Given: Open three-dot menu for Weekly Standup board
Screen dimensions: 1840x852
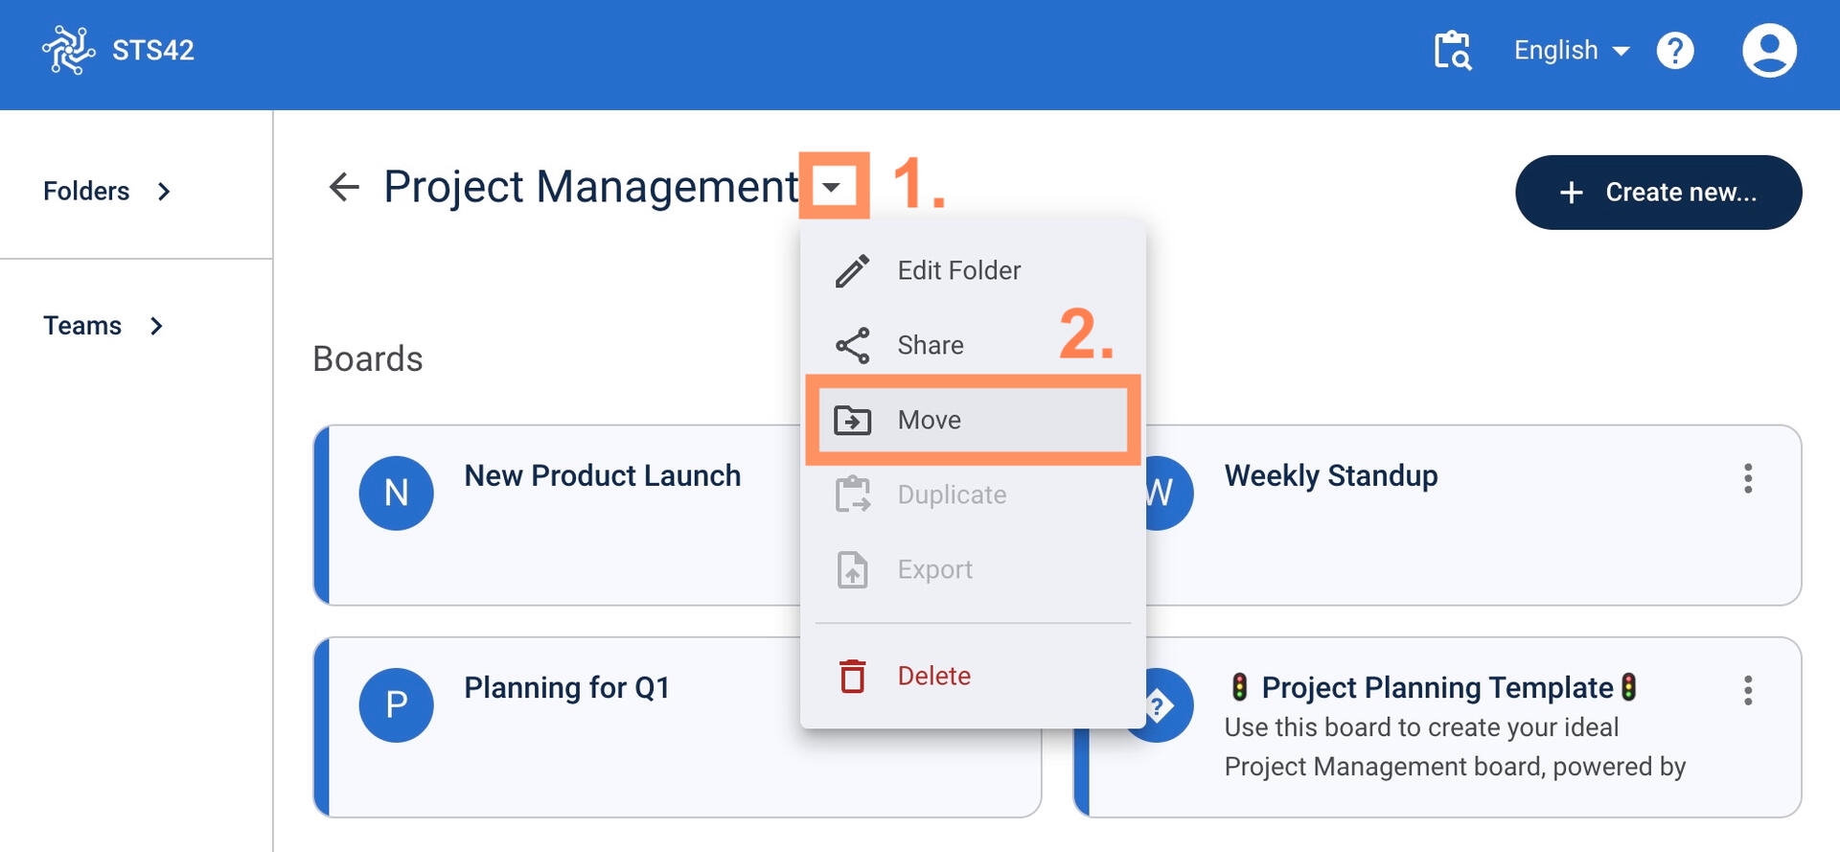Looking at the screenshot, I should click(1747, 478).
